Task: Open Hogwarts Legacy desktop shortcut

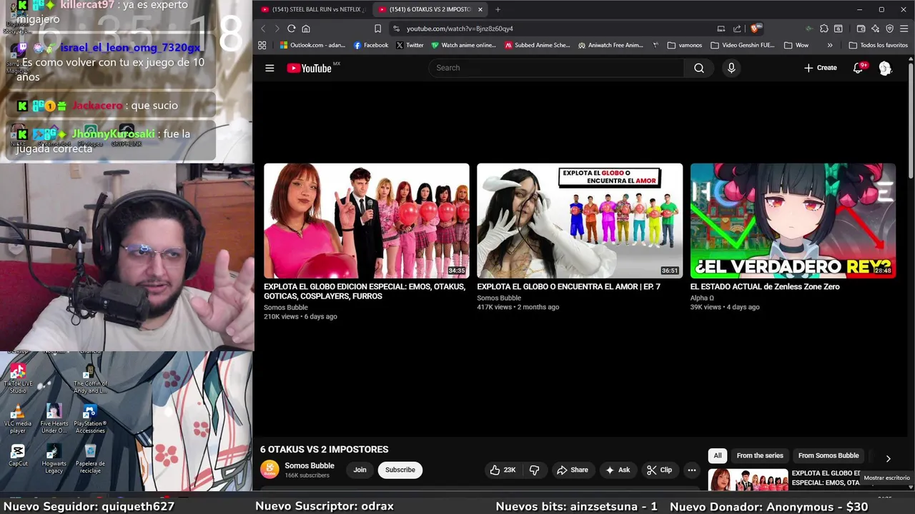Action: [54, 458]
